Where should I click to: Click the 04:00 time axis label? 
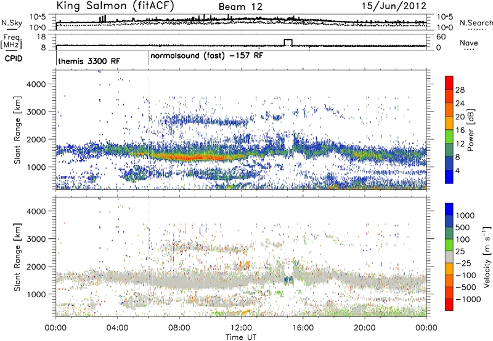pos(117,328)
